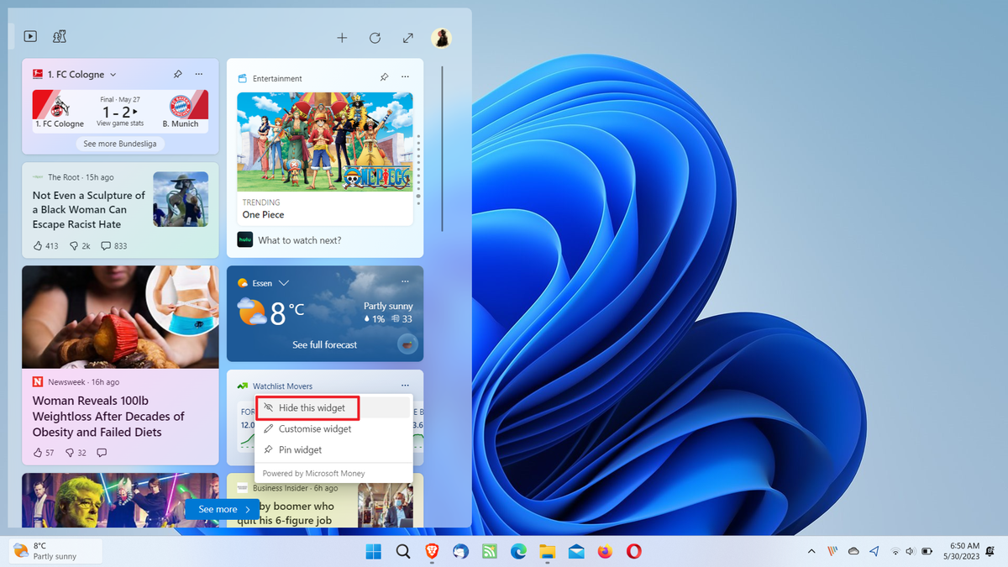Click the Hulu icon on the Entertainment widget
Viewport: 1008px width, 567px height.
click(x=244, y=239)
